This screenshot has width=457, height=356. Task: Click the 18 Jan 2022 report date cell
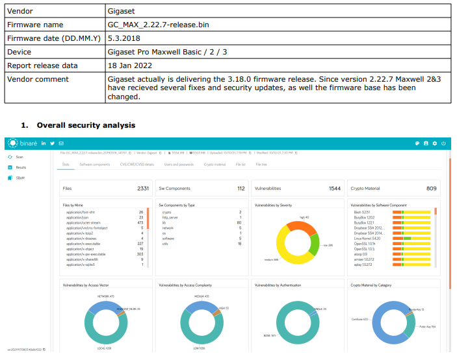pyautogui.click(x=278, y=65)
